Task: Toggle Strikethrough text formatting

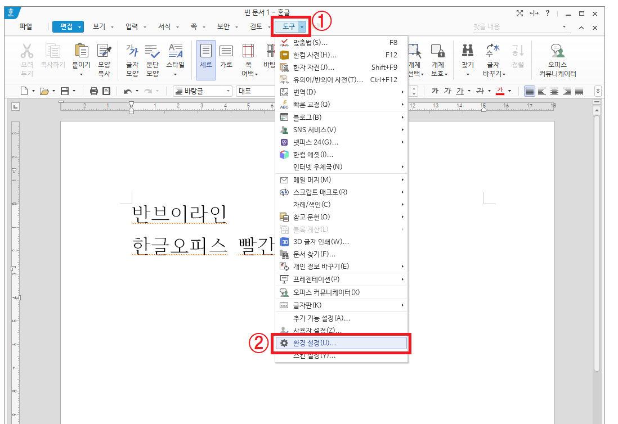Action: (480, 91)
